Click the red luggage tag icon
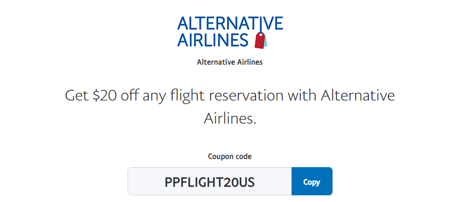The height and width of the screenshot is (202, 455). click(260, 41)
